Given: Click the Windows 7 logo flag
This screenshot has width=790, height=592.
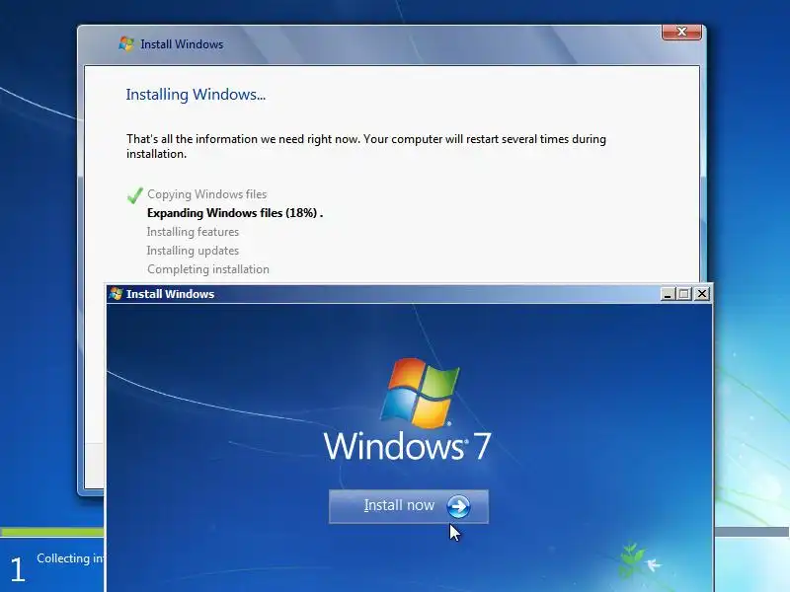Looking at the screenshot, I should click(420, 393).
